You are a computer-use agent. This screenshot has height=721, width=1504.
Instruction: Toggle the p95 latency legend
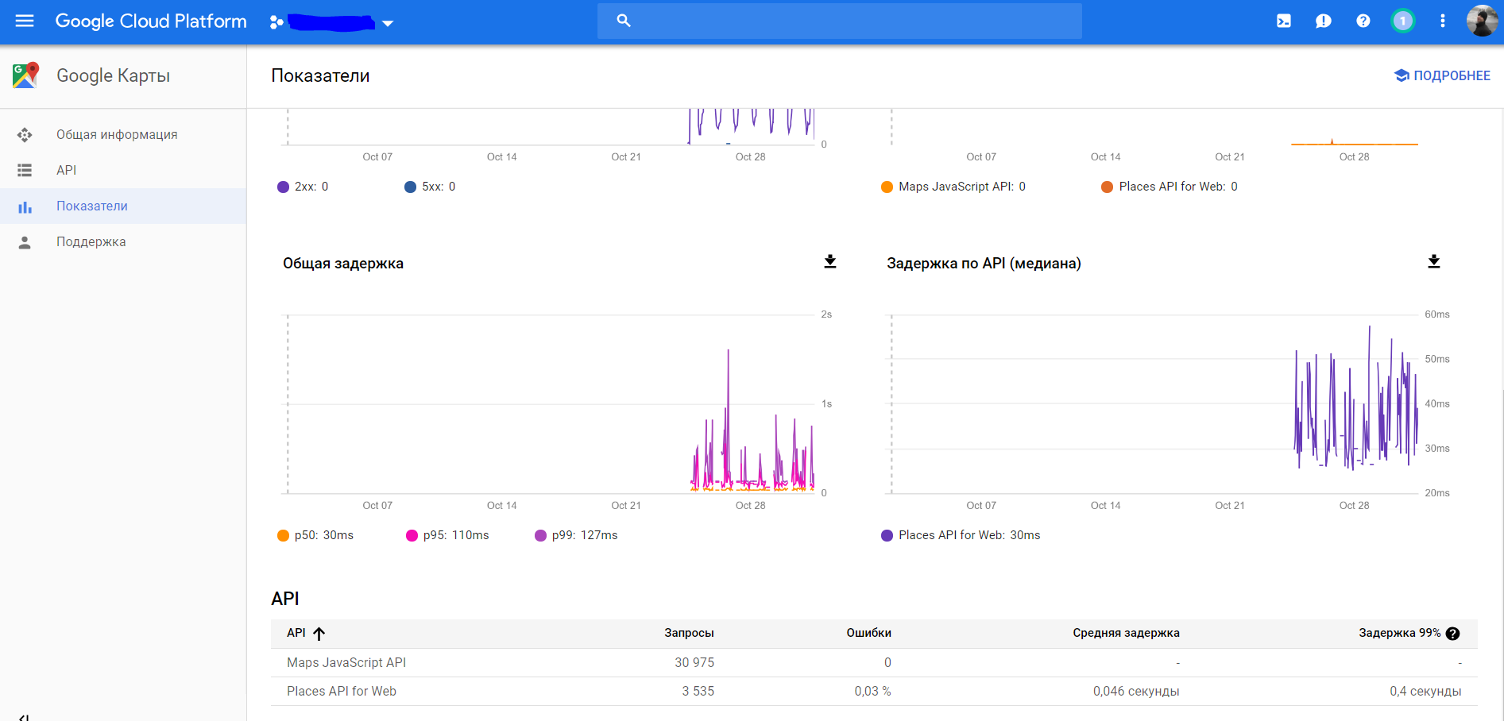(x=447, y=535)
